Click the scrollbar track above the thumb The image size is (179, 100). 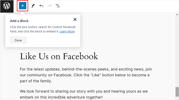[x=177, y=51]
